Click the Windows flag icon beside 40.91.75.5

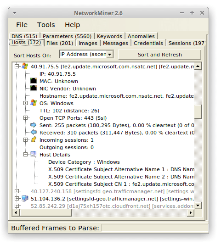(x=25, y=67)
